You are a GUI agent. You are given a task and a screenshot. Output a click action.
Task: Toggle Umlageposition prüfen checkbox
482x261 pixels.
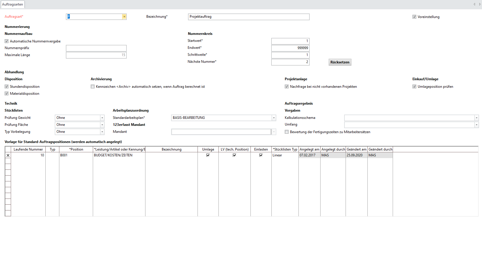(414, 87)
